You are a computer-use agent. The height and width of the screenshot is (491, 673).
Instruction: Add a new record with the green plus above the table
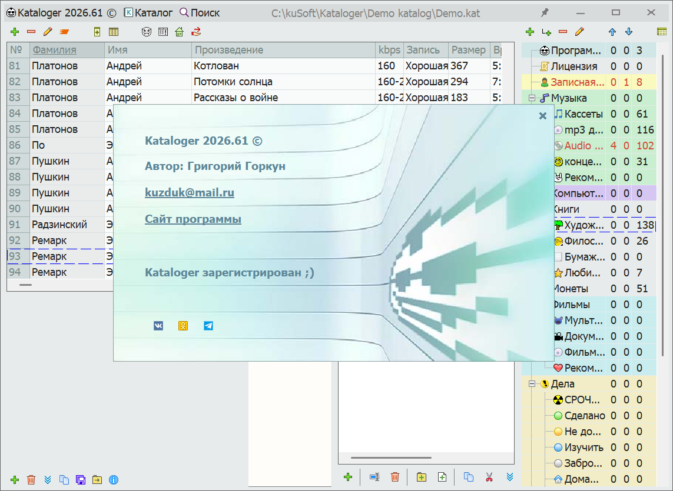(x=15, y=32)
